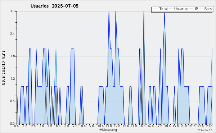Click the '9 h' x-axis label
216x133 pixels.
91,126
